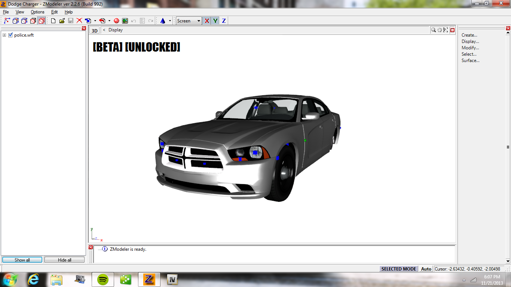Open the Modify... command group

[x=470, y=48]
